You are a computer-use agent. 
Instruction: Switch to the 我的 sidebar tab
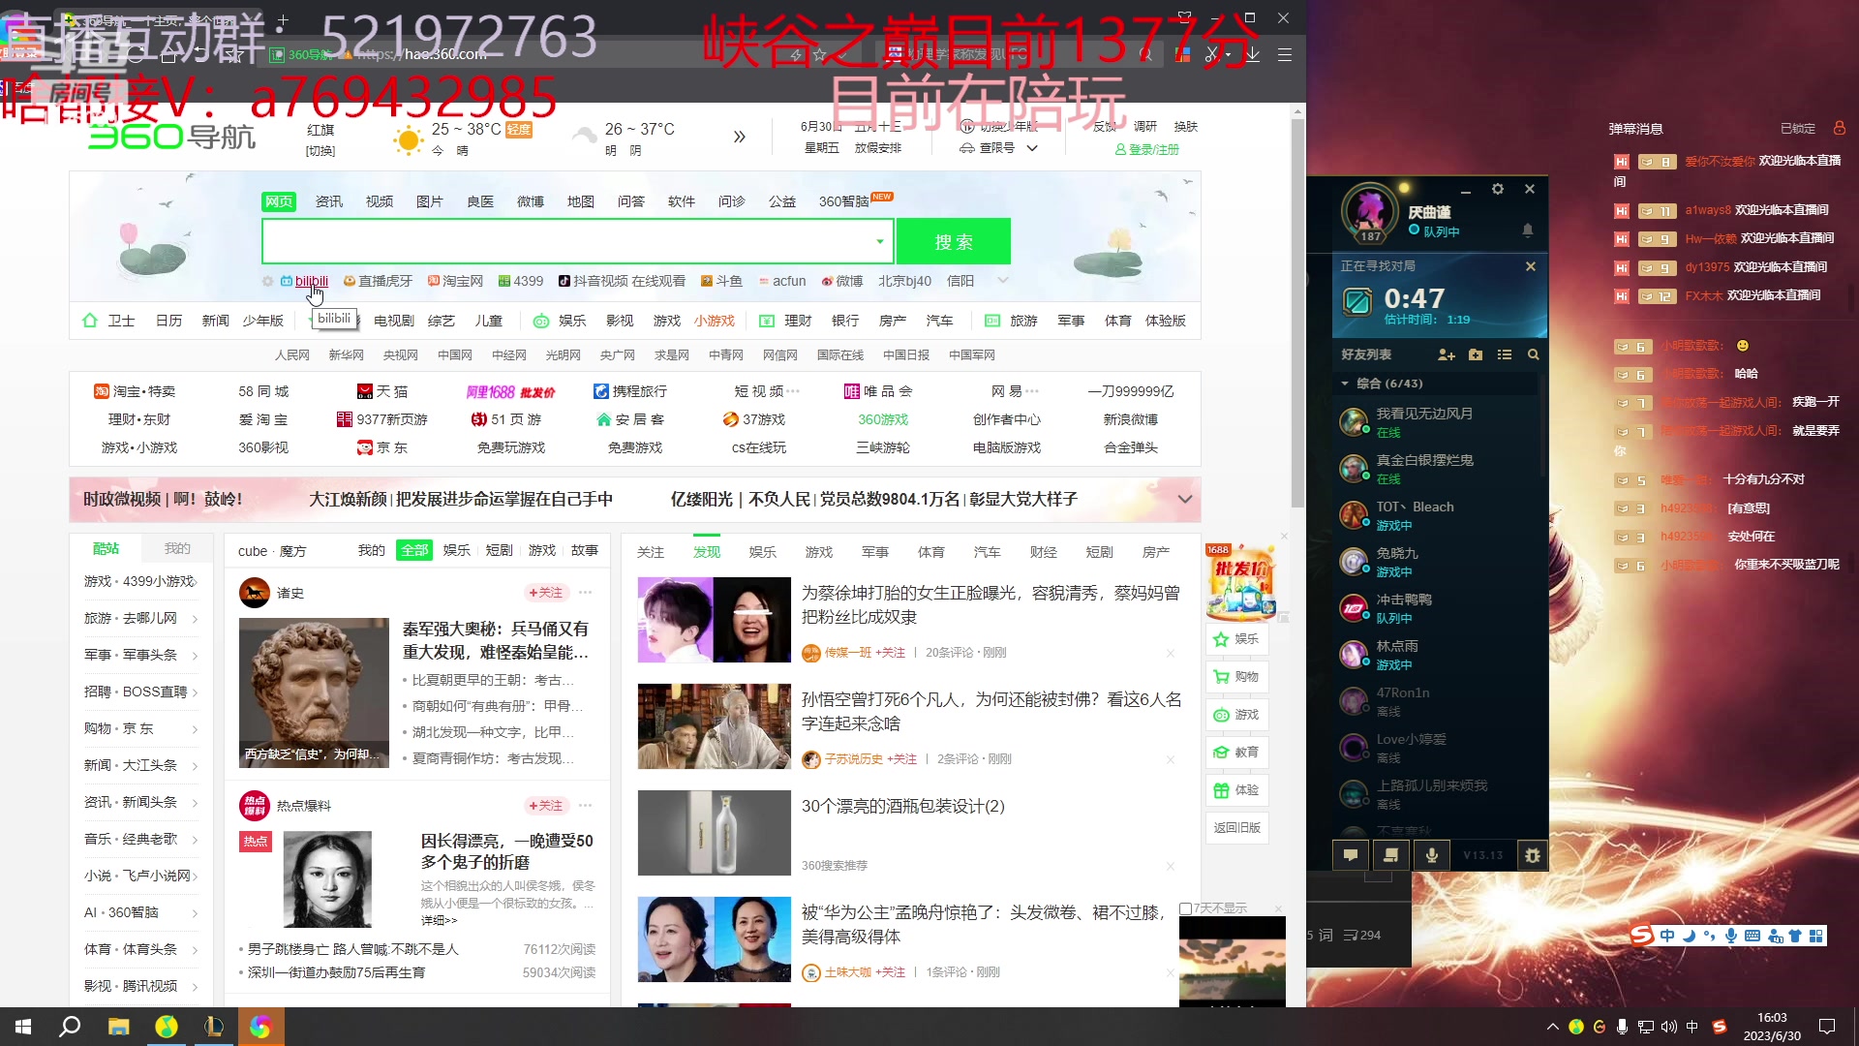click(177, 548)
